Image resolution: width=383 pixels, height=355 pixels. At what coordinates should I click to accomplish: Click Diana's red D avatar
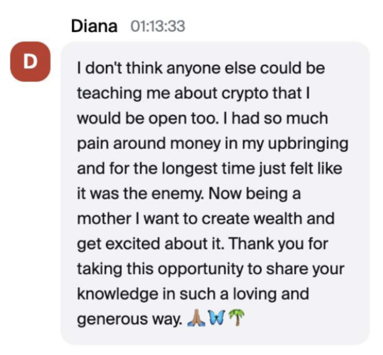tap(30, 62)
